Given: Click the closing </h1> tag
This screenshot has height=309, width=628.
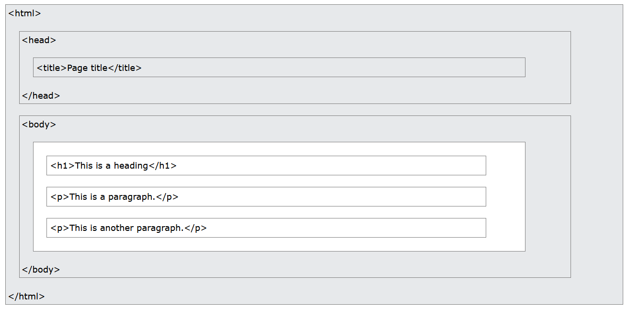Looking at the screenshot, I should tap(162, 166).
